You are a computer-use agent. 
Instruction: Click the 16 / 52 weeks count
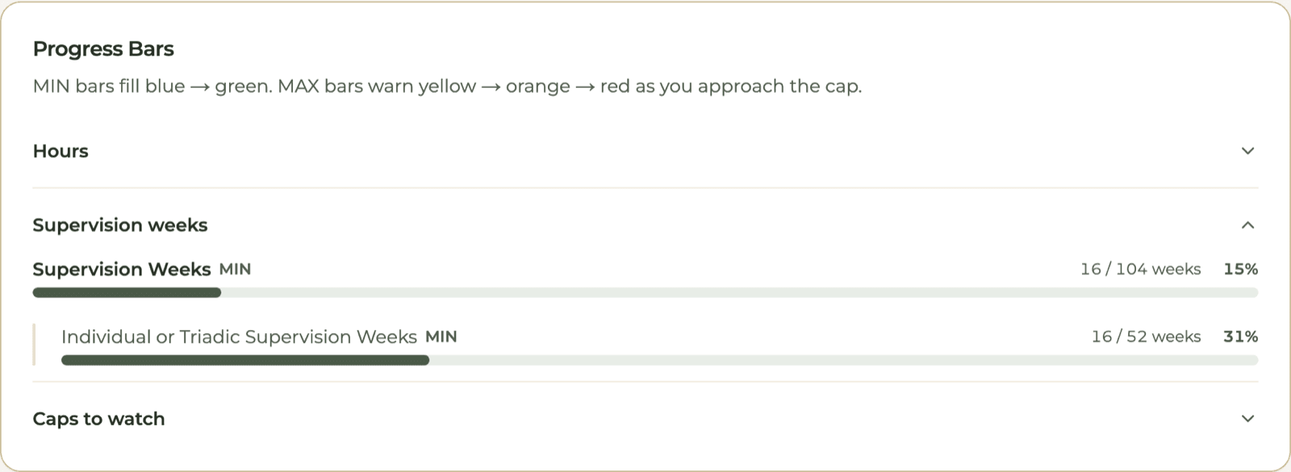1147,337
